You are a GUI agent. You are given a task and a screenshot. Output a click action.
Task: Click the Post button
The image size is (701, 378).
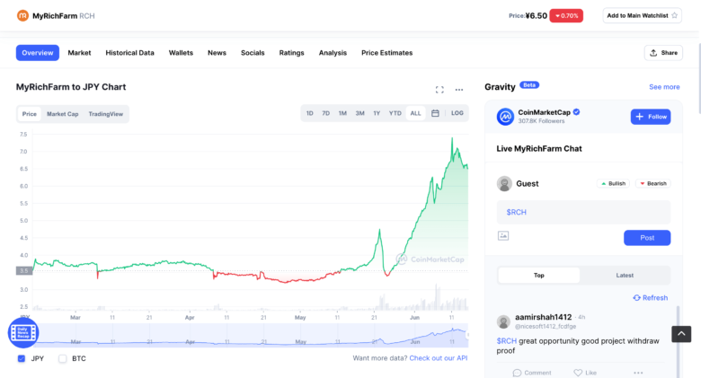tap(647, 238)
